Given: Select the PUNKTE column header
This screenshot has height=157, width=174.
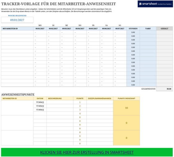Looking at the screenshot, I should click(x=80, y=99).
